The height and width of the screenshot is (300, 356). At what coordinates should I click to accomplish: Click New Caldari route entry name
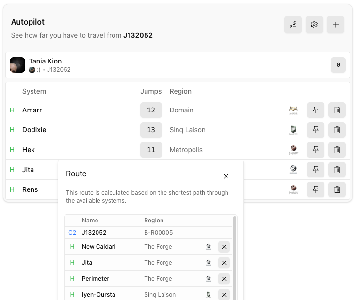(x=99, y=247)
